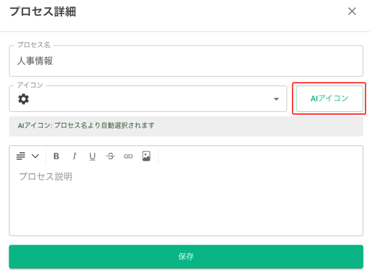
Task: Click the プロセス名 field containing 人事情報
Action: point(186,61)
